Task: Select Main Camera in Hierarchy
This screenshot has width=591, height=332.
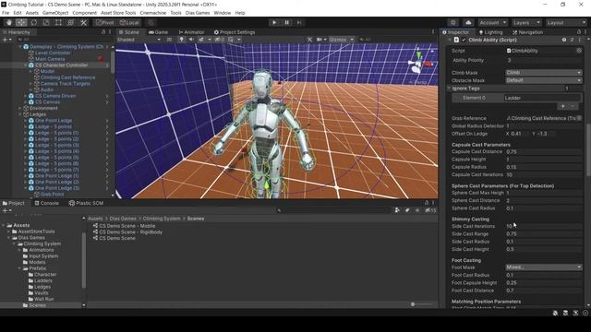Action: tap(50, 59)
